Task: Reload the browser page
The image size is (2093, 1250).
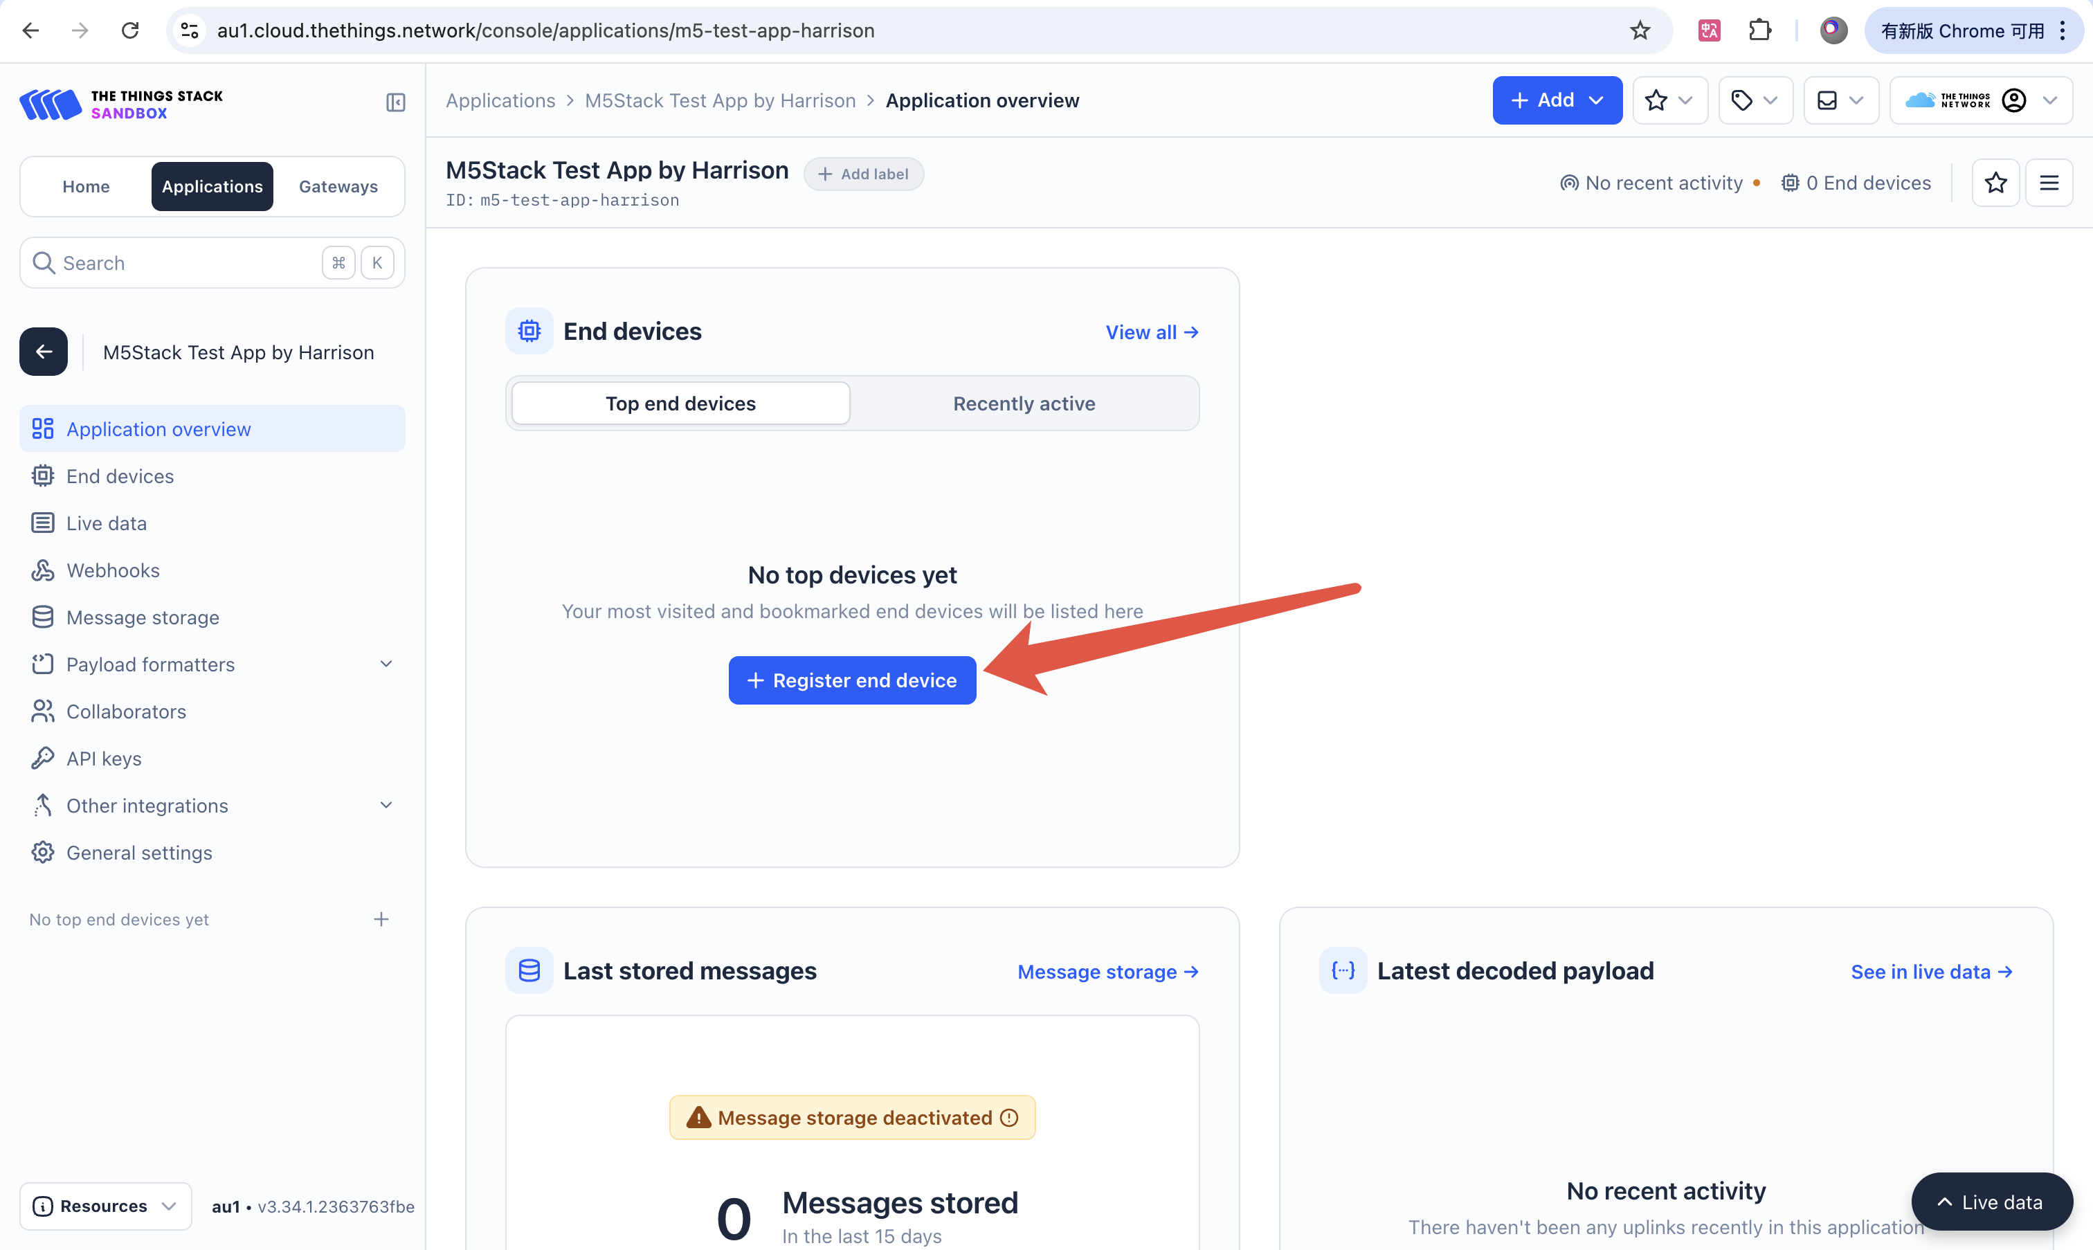Action: [129, 31]
